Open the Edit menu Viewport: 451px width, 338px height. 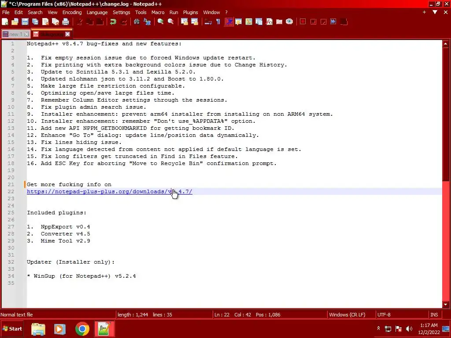click(x=18, y=12)
